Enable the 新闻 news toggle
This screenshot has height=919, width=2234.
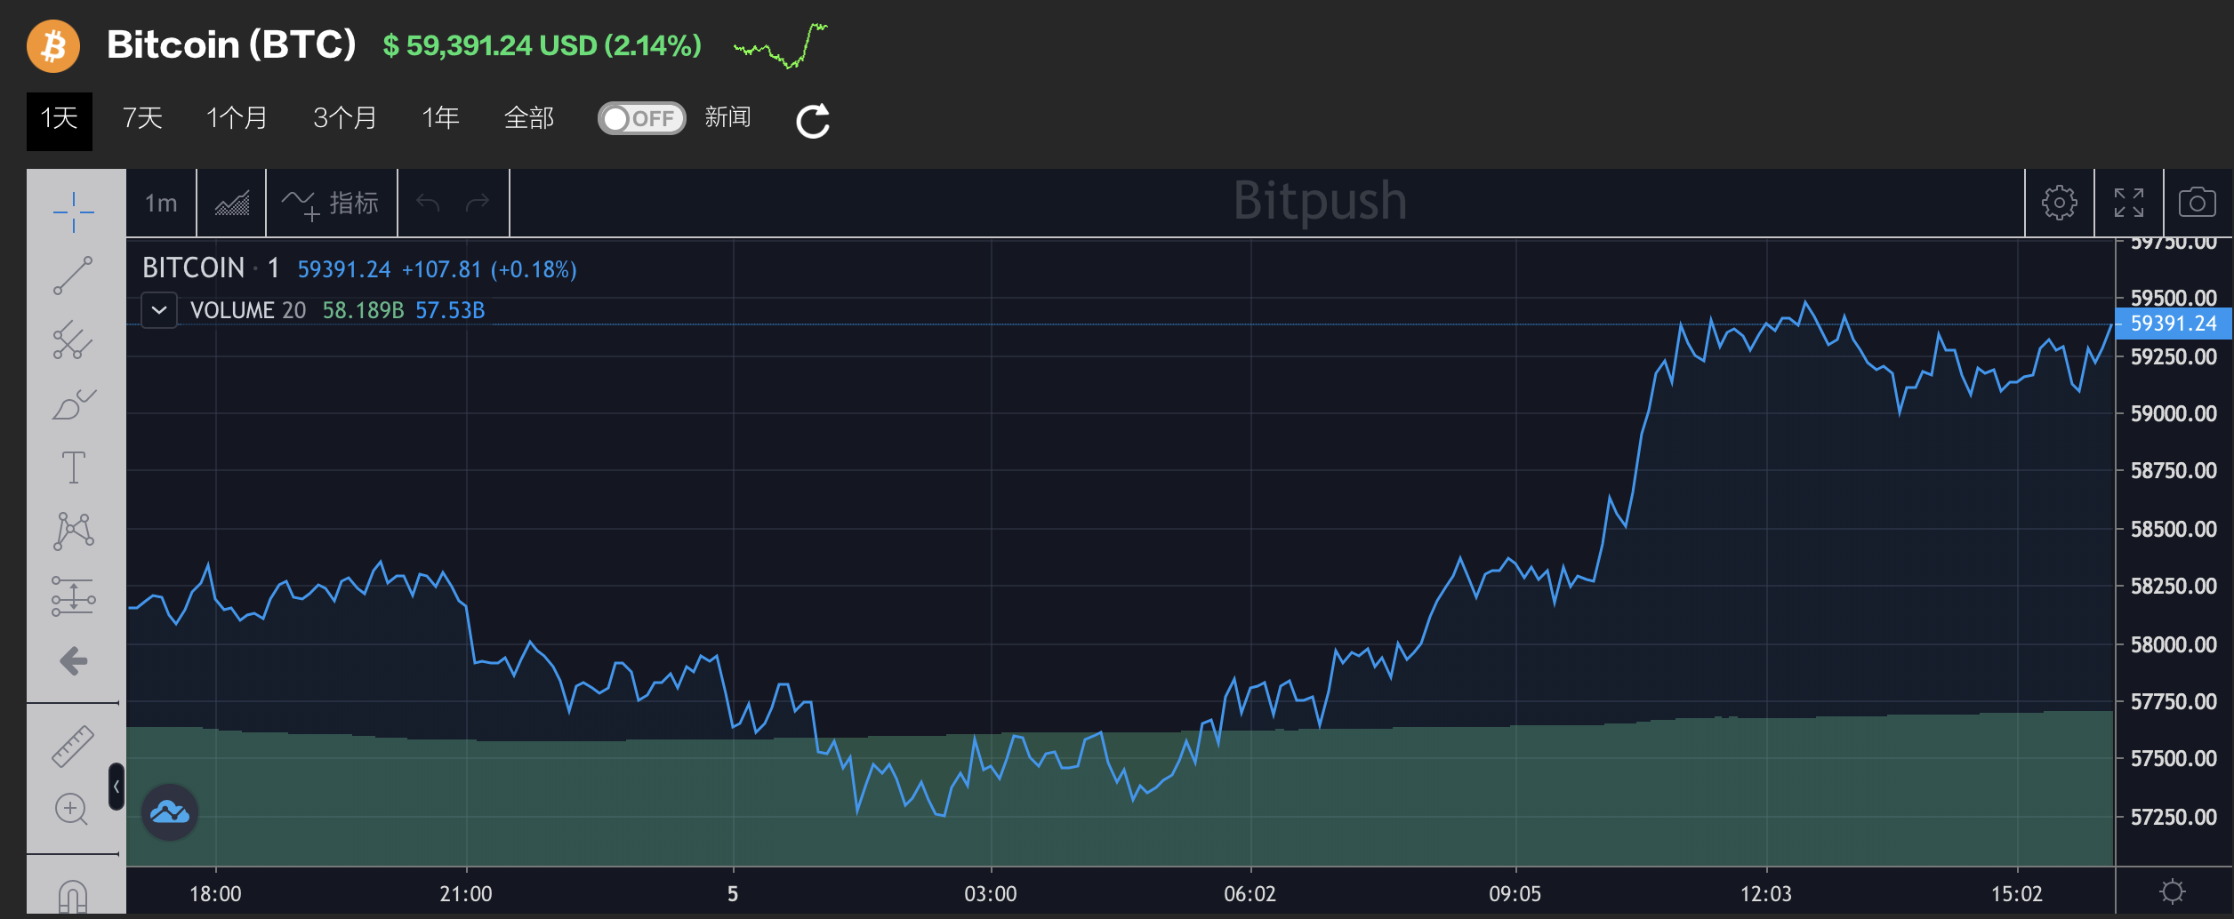640,117
